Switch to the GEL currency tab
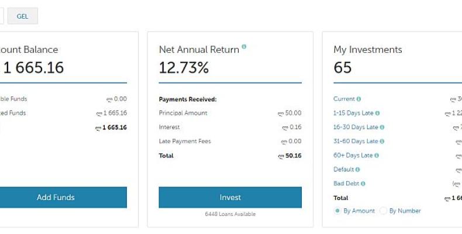Image resolution: width=462 pixels, height=234 pixels. [22, 16]
